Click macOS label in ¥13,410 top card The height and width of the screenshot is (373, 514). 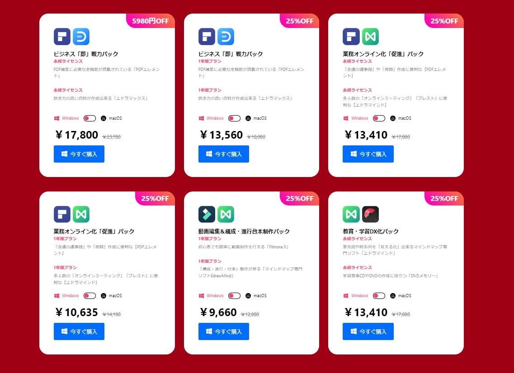(x=405, y=118)
